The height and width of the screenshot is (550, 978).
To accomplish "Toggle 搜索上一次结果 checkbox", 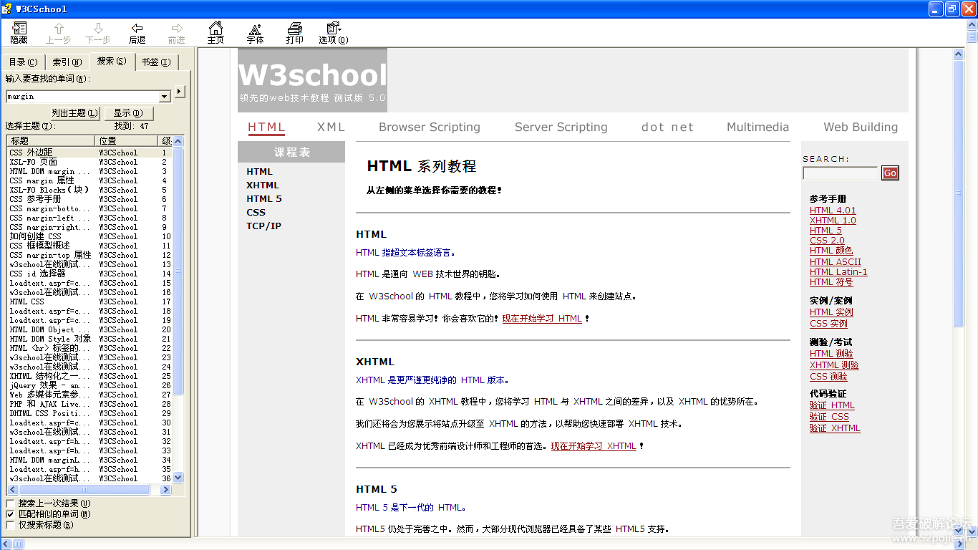I will click(10, 503).
